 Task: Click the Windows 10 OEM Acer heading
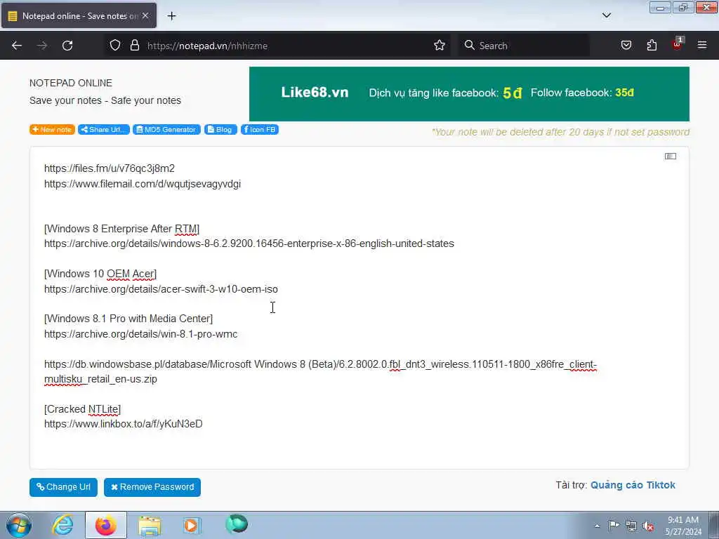[100, 274]
